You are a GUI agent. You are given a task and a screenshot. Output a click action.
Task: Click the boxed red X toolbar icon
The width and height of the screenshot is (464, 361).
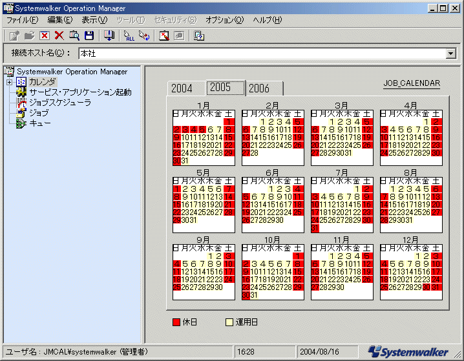coord(45,36)
